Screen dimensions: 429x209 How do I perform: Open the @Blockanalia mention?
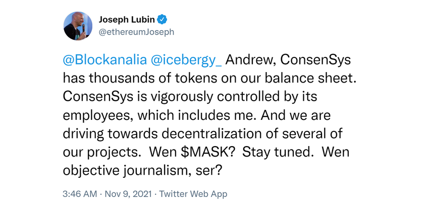[105, 60]
